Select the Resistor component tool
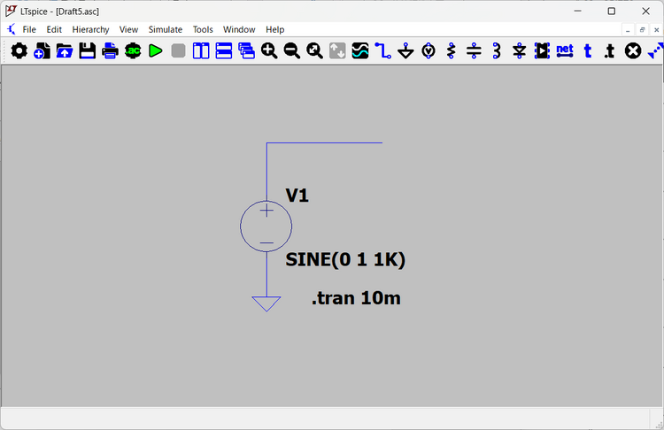Screen dimensions: 664x430 click(452, 51)
